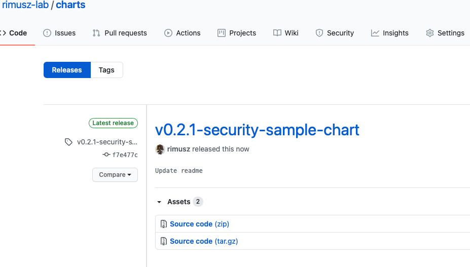The image size is (470, 267).
Task: Select the Releases toggle button
Action: point(67,70)
